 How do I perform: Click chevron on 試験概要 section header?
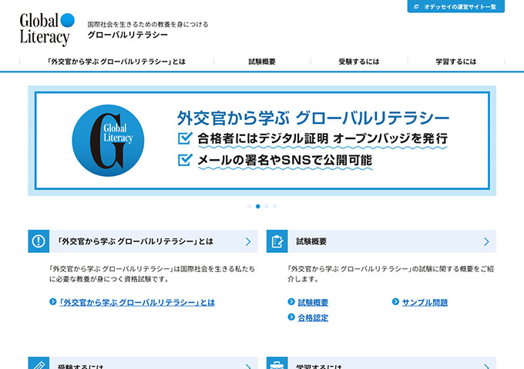click(486, 241)
